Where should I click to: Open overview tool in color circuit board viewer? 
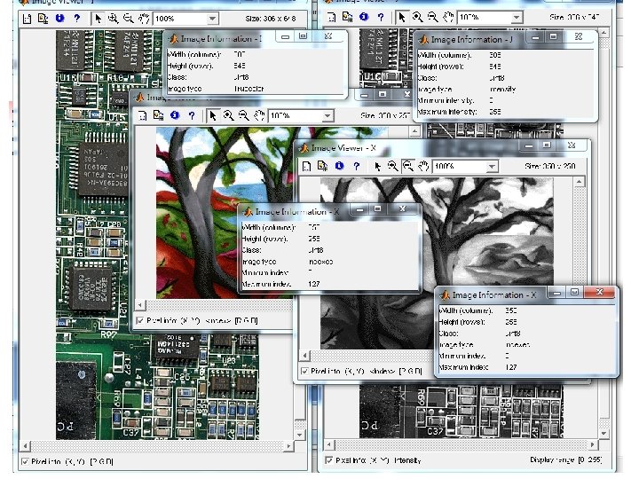pos(27,19)
